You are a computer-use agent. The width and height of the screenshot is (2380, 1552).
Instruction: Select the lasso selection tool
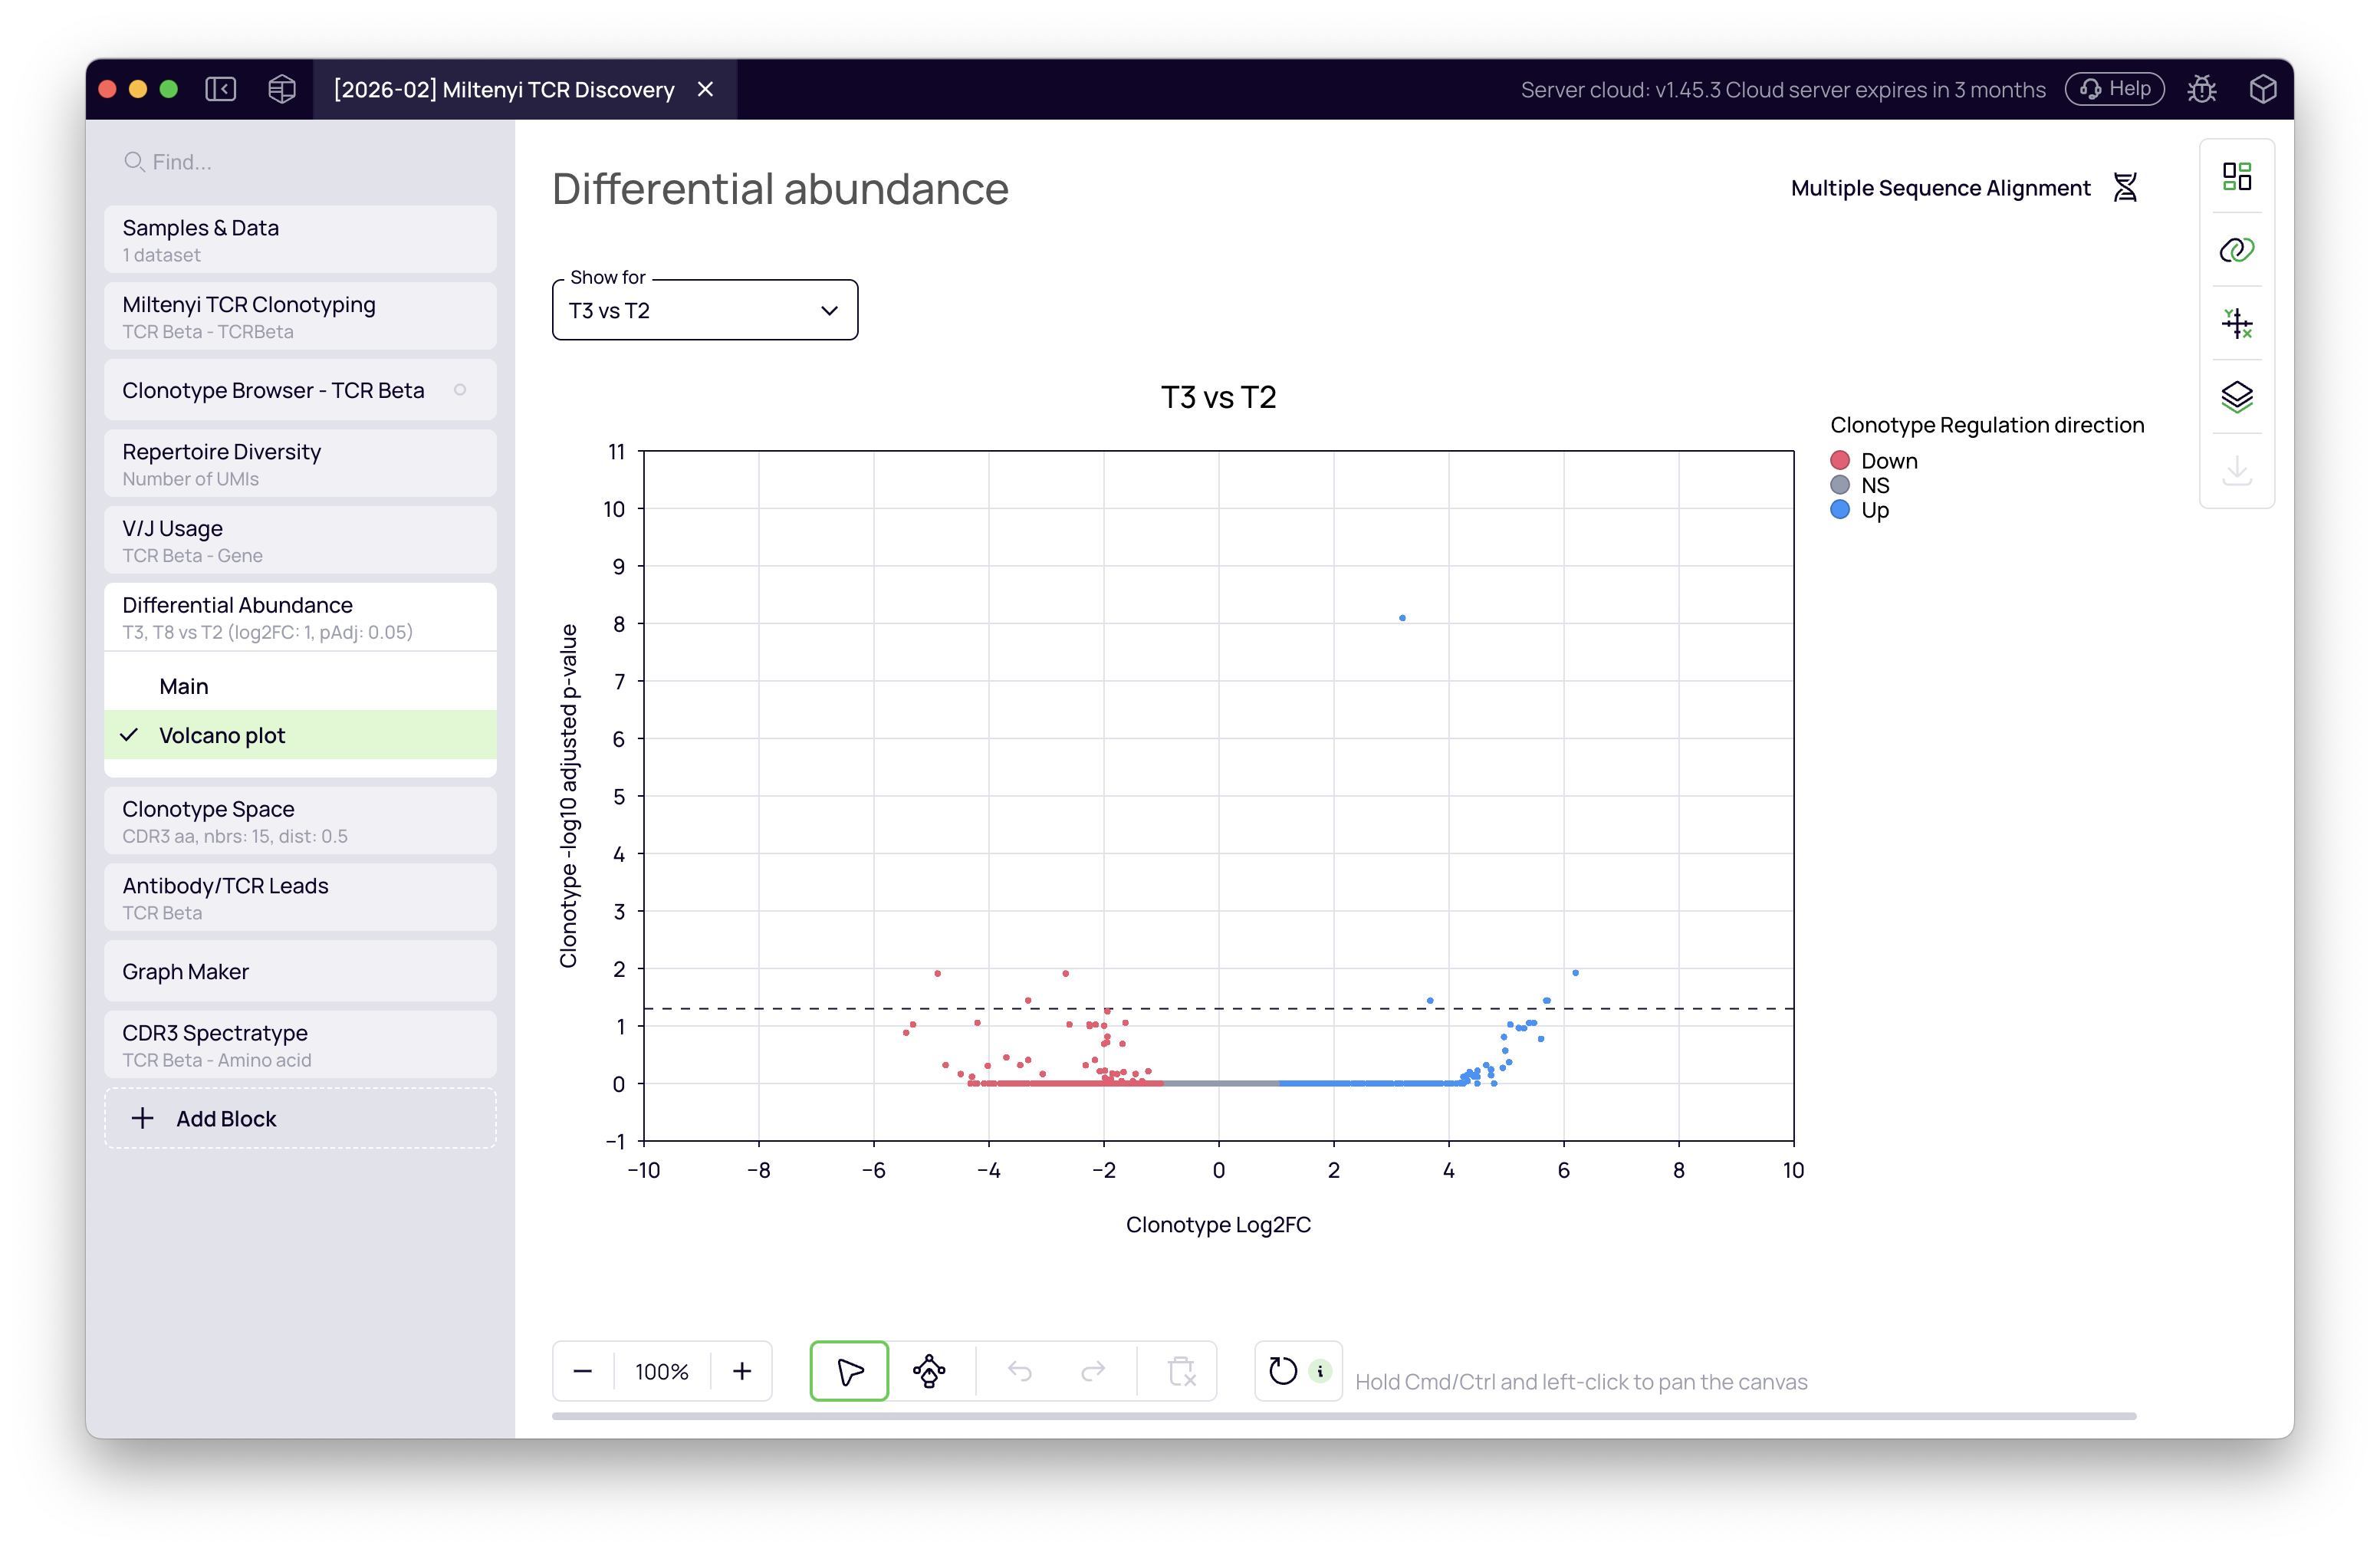[930, 1371]
